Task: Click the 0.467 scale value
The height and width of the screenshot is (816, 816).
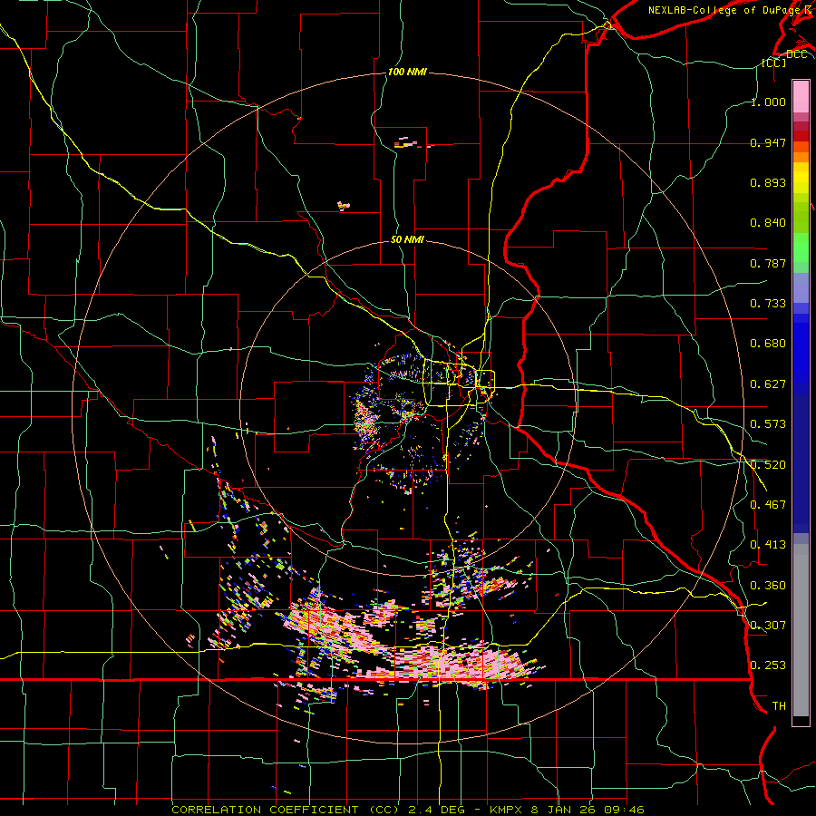Action: coord(768,505)
